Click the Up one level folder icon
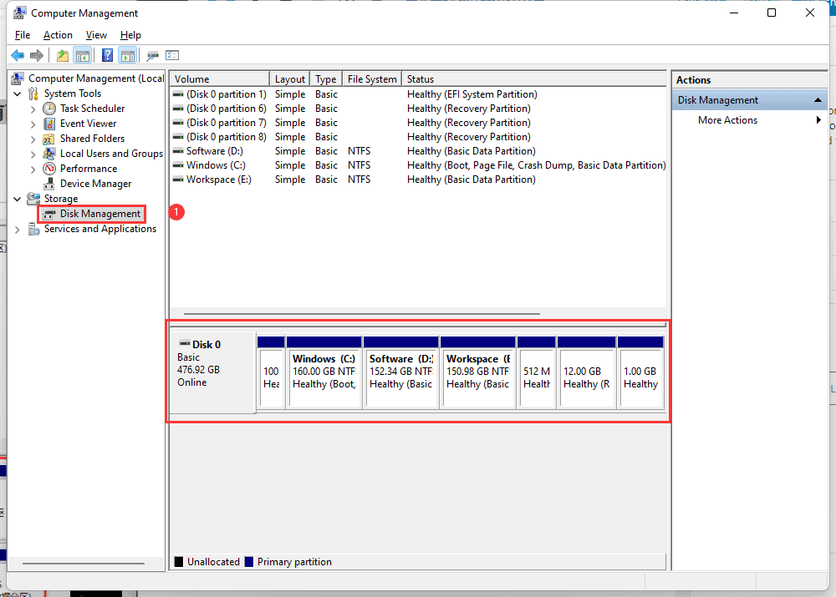 [63, 56]
